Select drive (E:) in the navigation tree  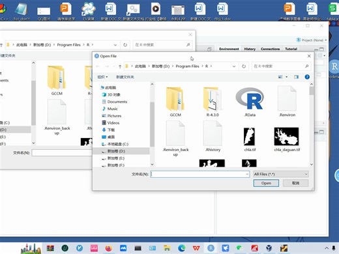(113, 158)
